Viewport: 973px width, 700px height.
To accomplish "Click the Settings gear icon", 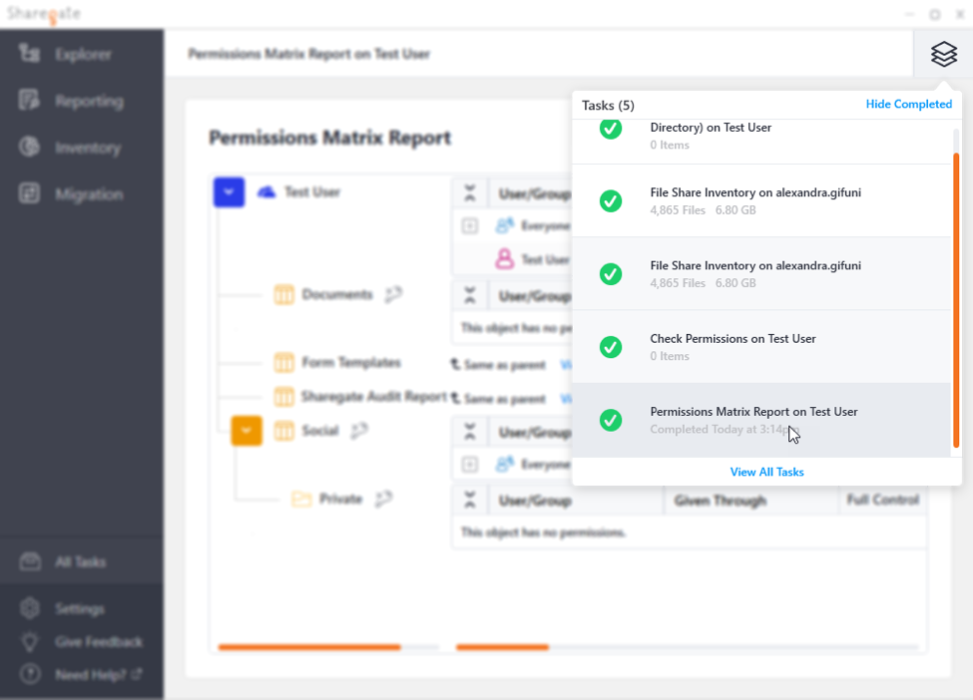I will tap(30, 608).
